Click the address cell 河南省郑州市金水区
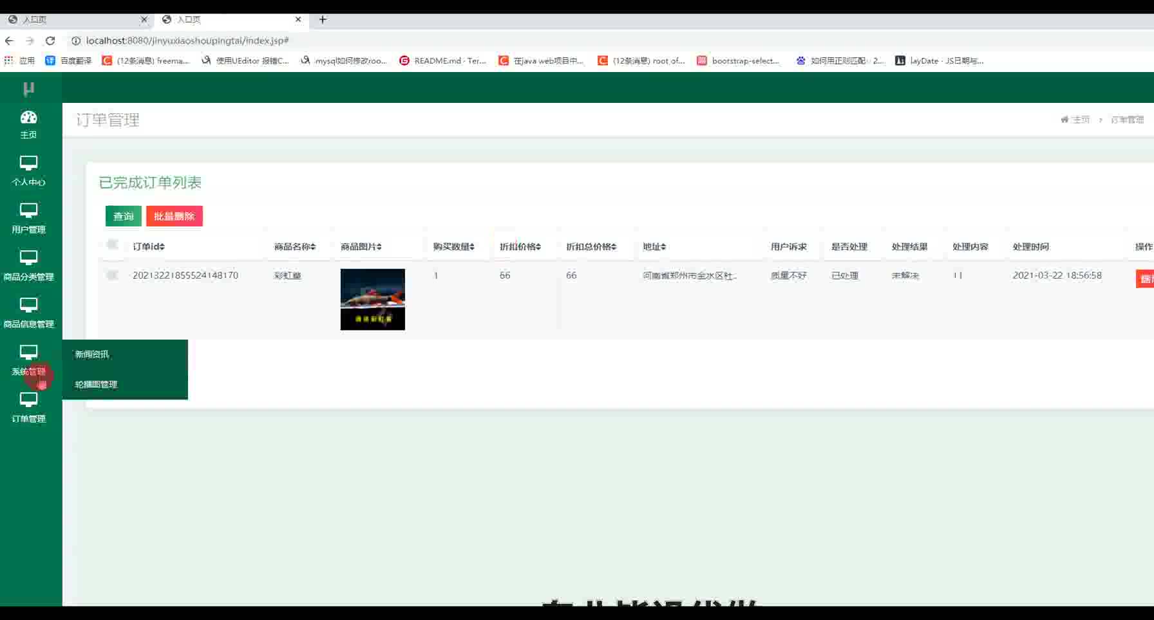 click(x=690, y=275)
